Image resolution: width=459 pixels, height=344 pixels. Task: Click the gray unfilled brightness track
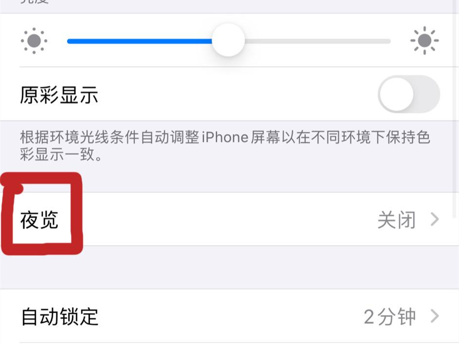click(x=318, y=41)
